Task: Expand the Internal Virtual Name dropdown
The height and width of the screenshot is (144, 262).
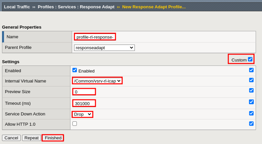Action: (x=97, y=81)
